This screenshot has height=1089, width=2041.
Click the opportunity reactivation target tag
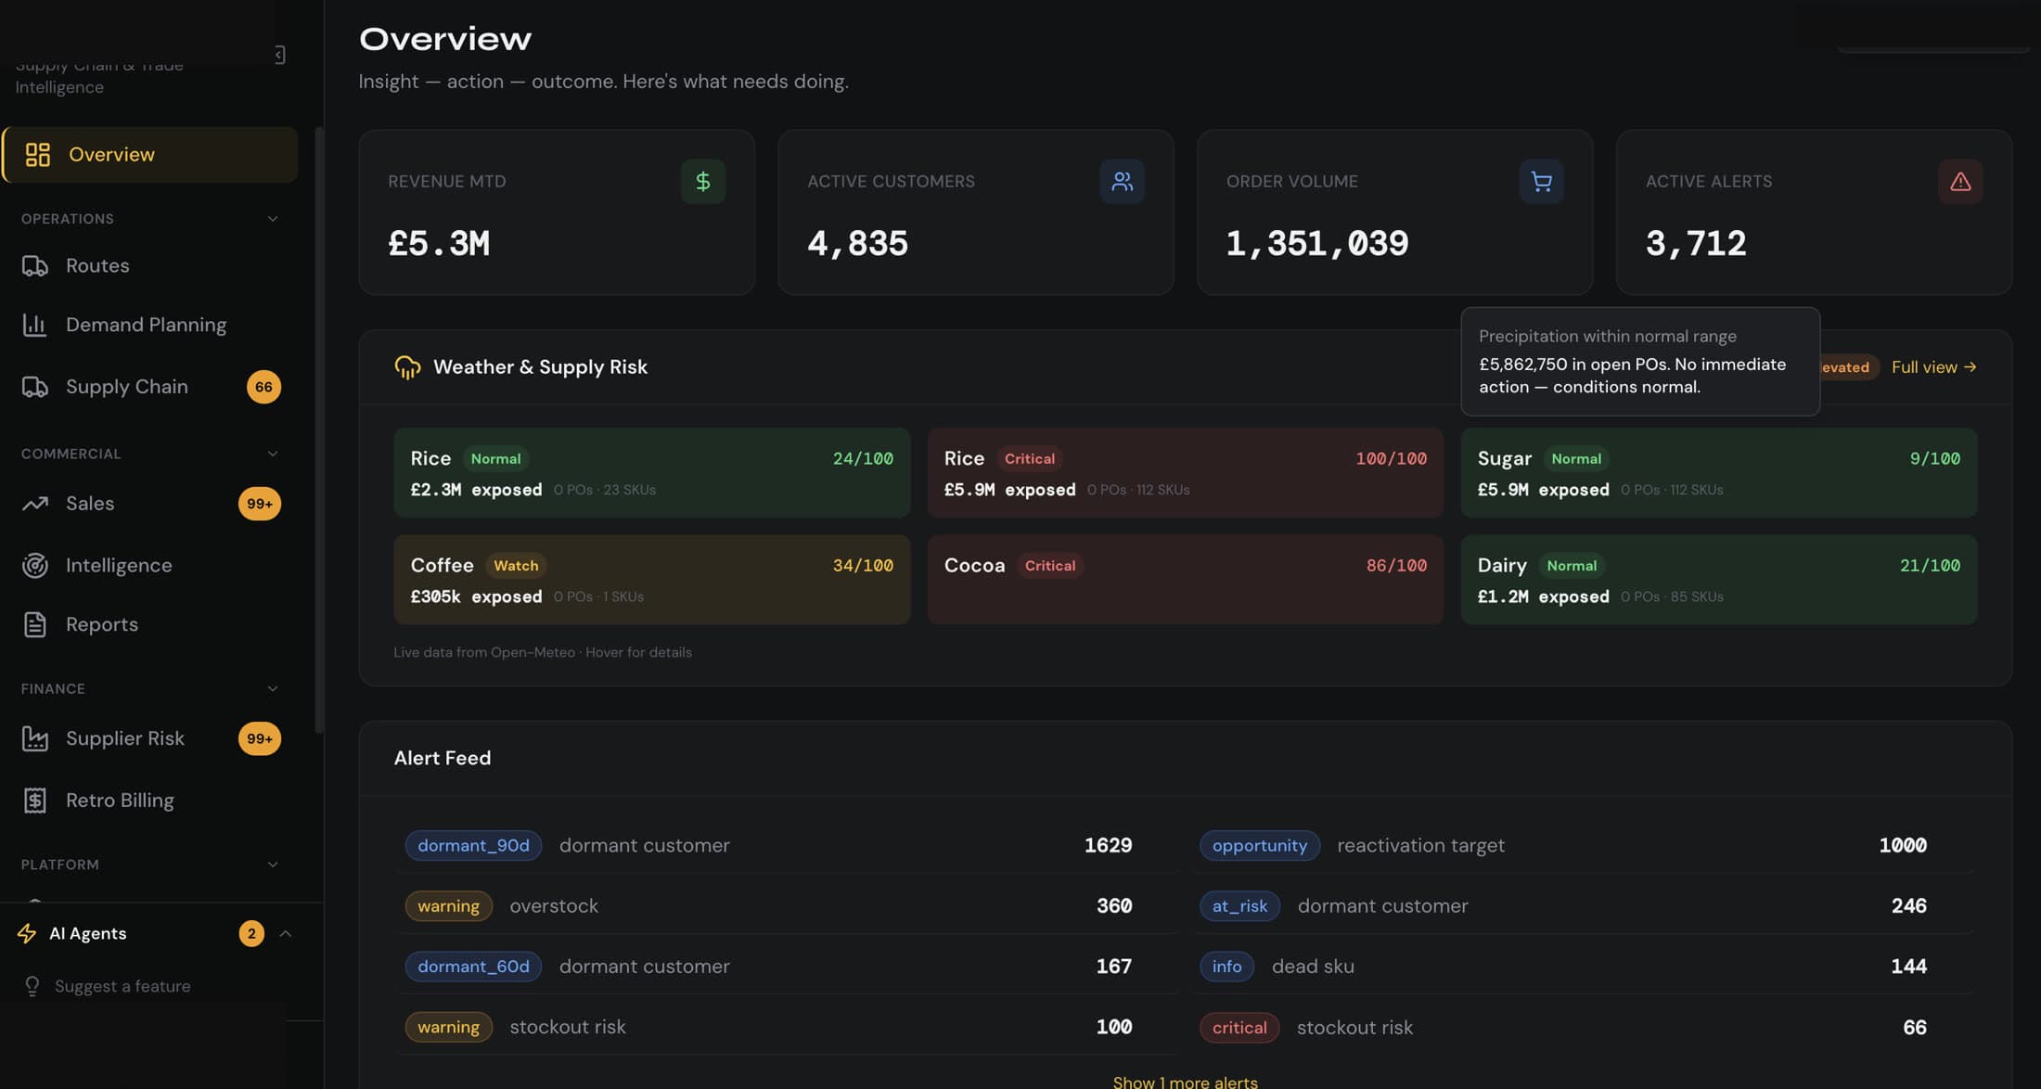(1259, 845)
